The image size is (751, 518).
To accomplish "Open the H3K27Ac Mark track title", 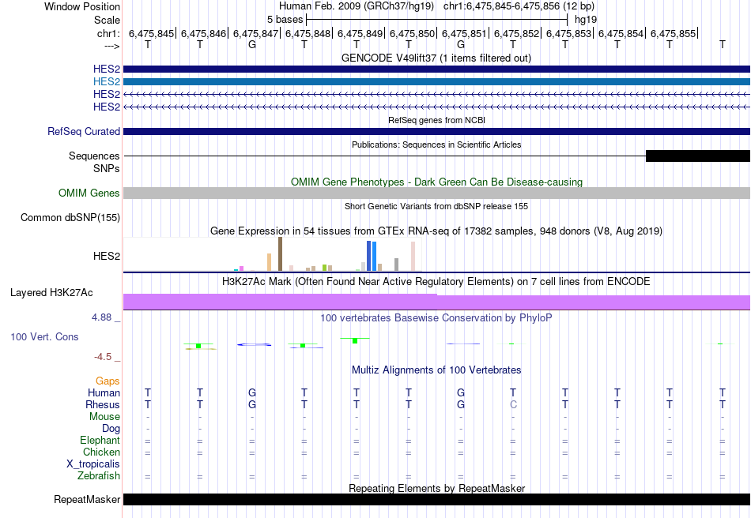I will click(x=436, y=281).
